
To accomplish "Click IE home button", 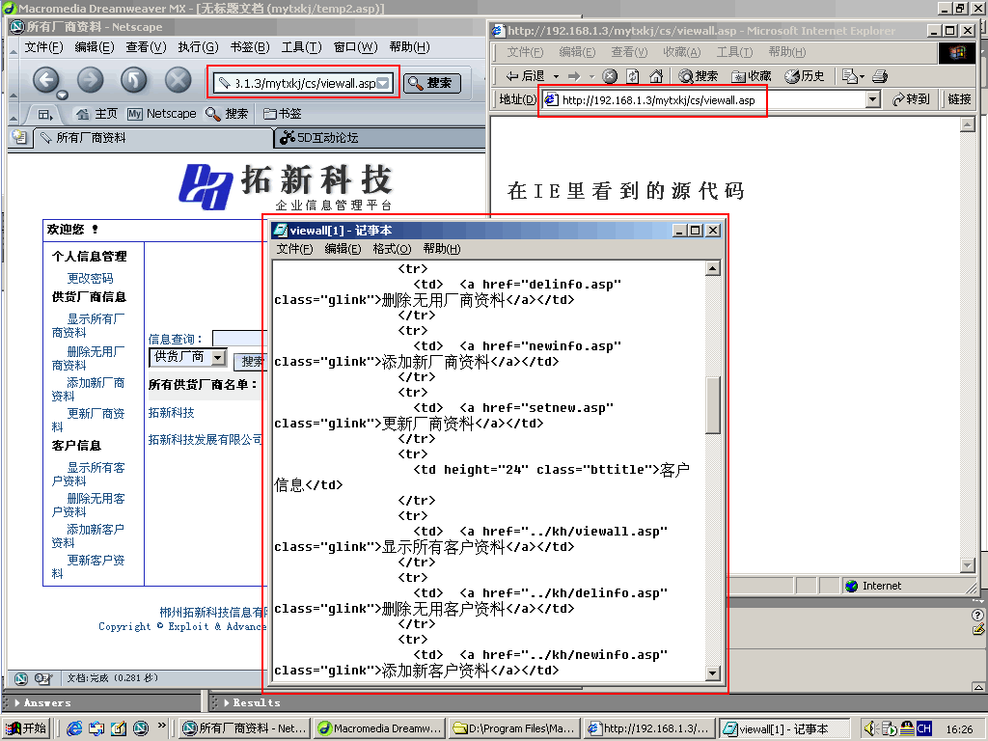I will [656, 76].
